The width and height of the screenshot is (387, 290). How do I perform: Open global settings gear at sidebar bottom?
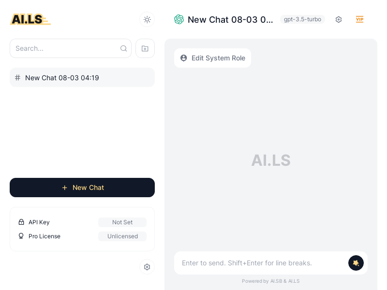147,267
